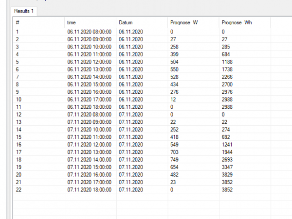Image resolution: width=292 pixels, height=219 pixels.
Task: Select the time cell 06.11.2020 08:00:00
Action: [x=90, y=32]
